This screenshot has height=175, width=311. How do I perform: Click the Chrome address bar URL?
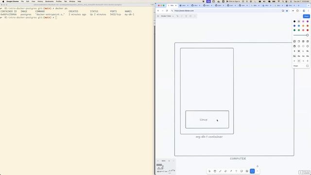coord(184,11)
